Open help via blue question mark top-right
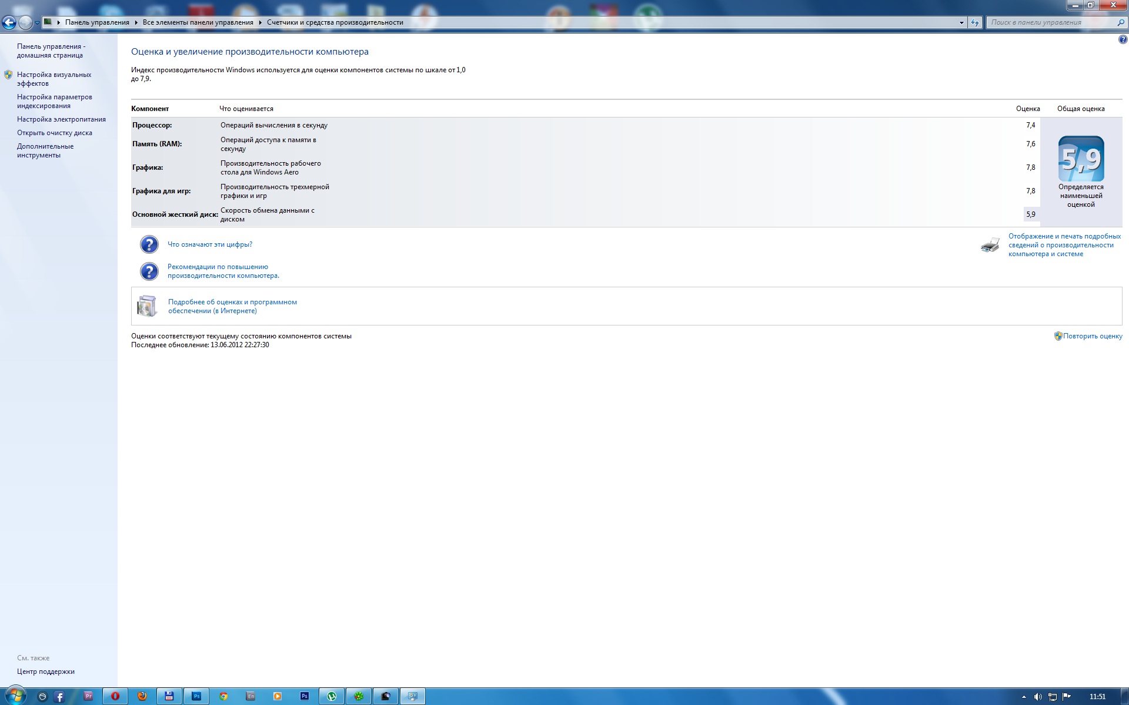 click(1123, 40)
